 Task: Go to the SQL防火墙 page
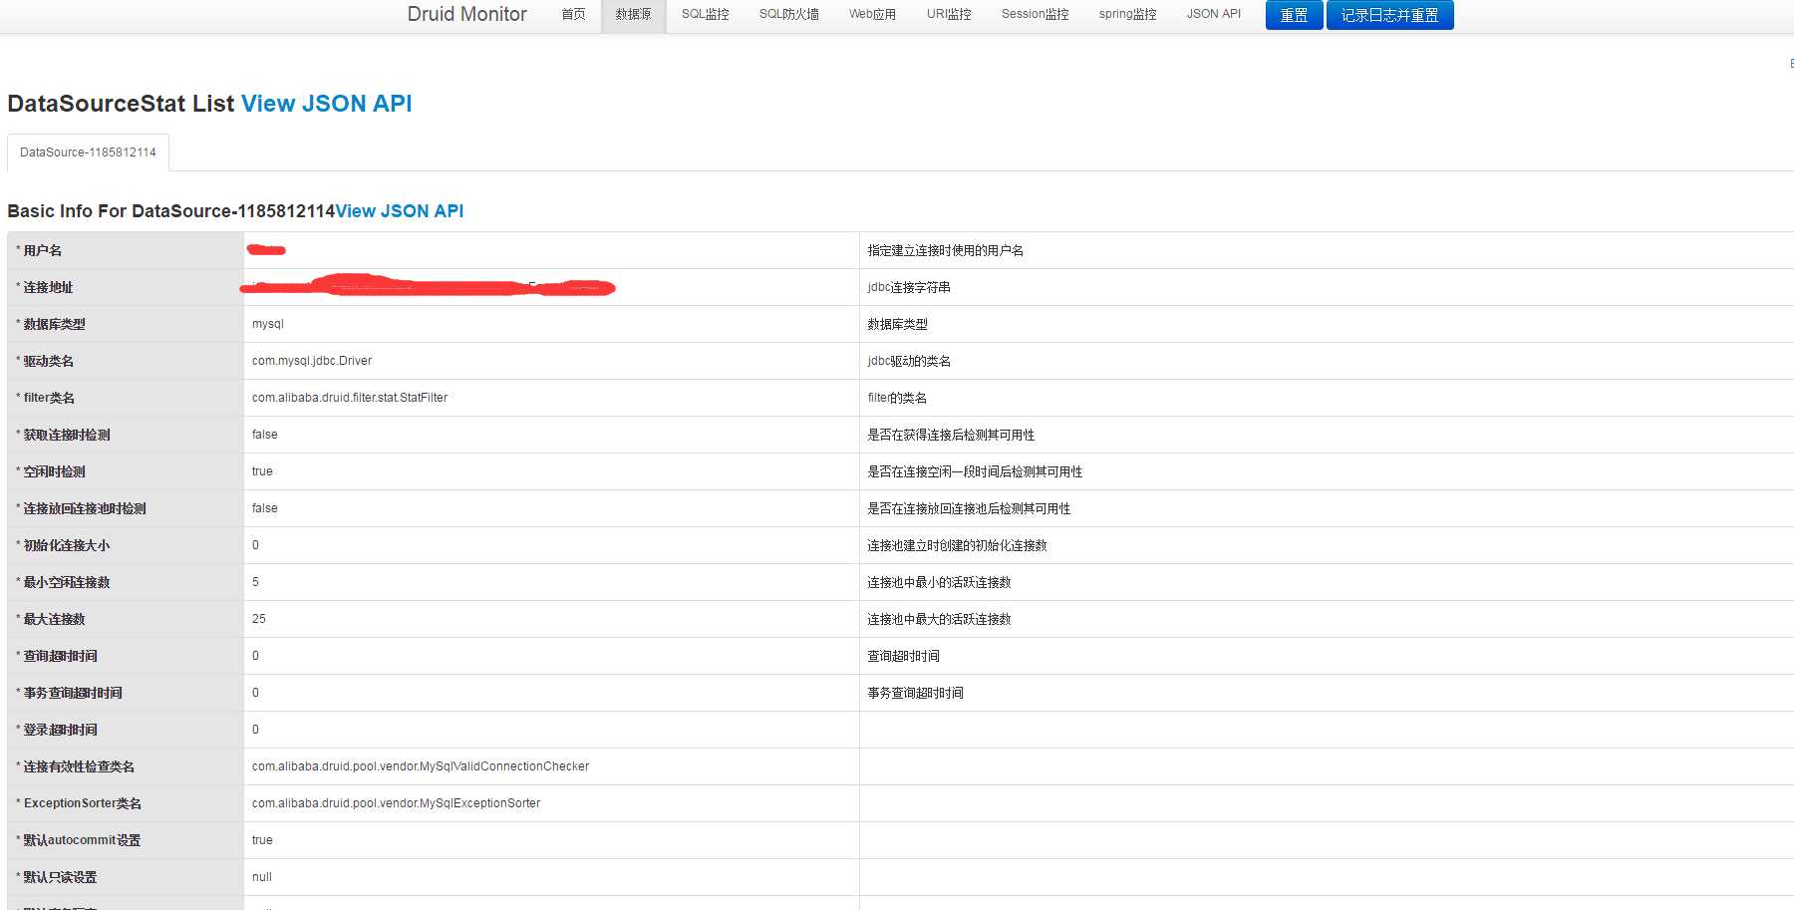coord(788,14)
